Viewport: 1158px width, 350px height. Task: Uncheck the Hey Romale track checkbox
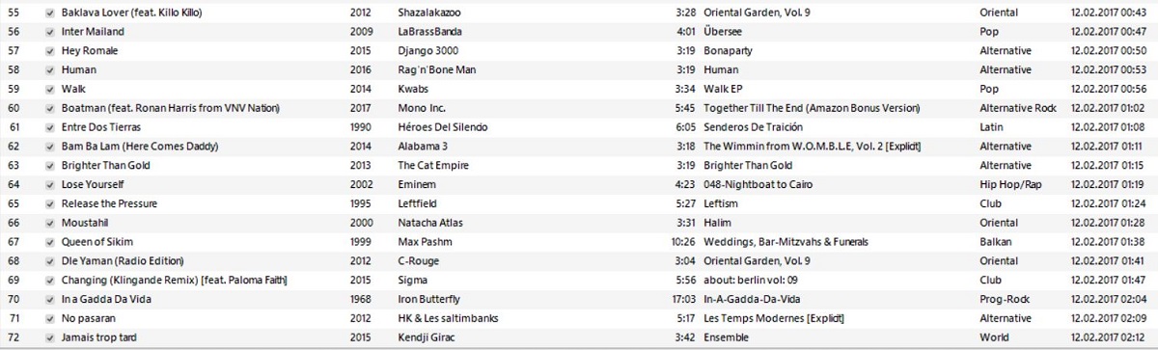click(50, 51)
